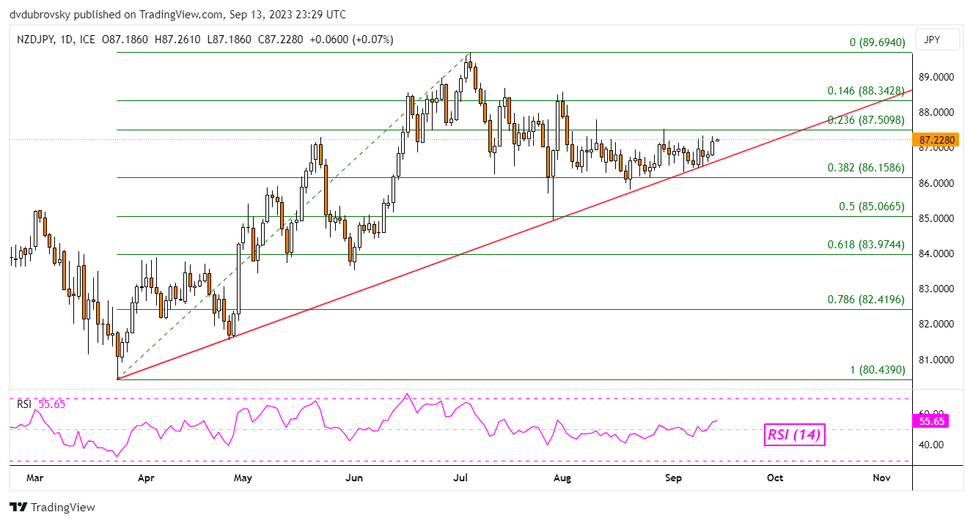Click the 0.618 (83.9744) Fibonacci label

click(x=866, y=244)
